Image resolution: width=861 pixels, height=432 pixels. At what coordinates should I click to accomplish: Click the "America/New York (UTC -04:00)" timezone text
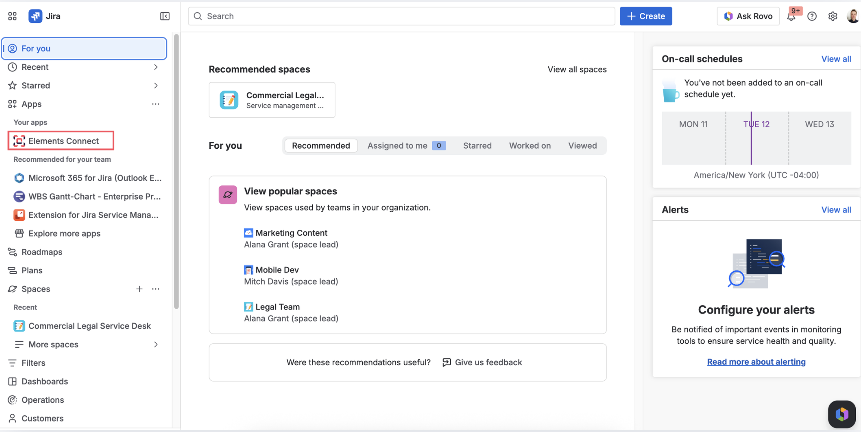pos(756,175)
